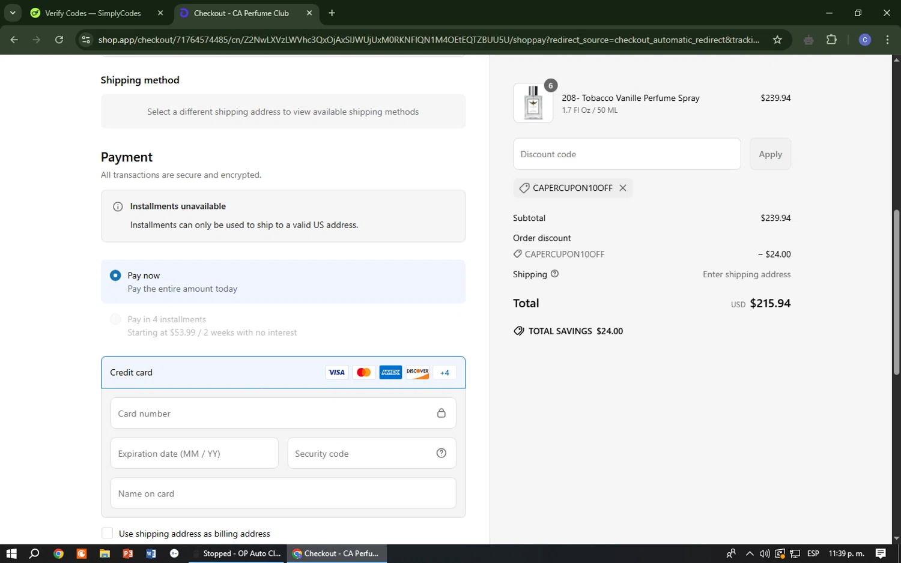Click the American Express logo

point(390,372)
